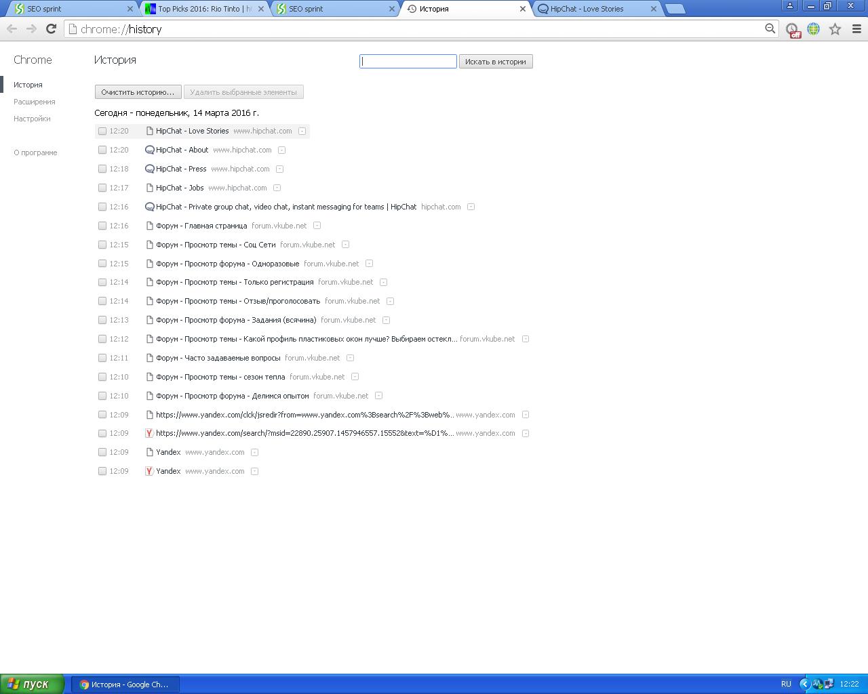Screen dimensions: 868x694
Task: Reload the current page
Action: (51, 28)
